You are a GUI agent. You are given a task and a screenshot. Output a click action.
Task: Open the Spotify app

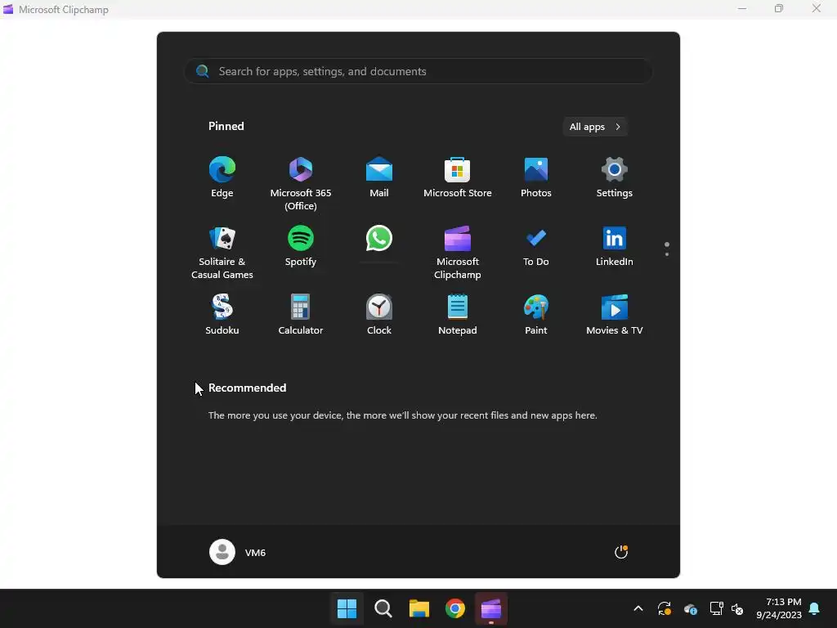click(x=301, y=247)
